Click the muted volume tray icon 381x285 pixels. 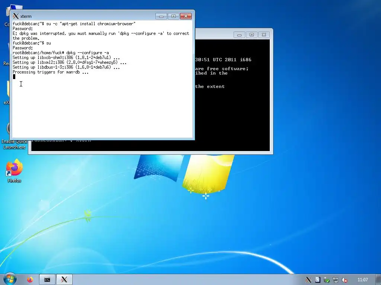[x=344, y=280]
